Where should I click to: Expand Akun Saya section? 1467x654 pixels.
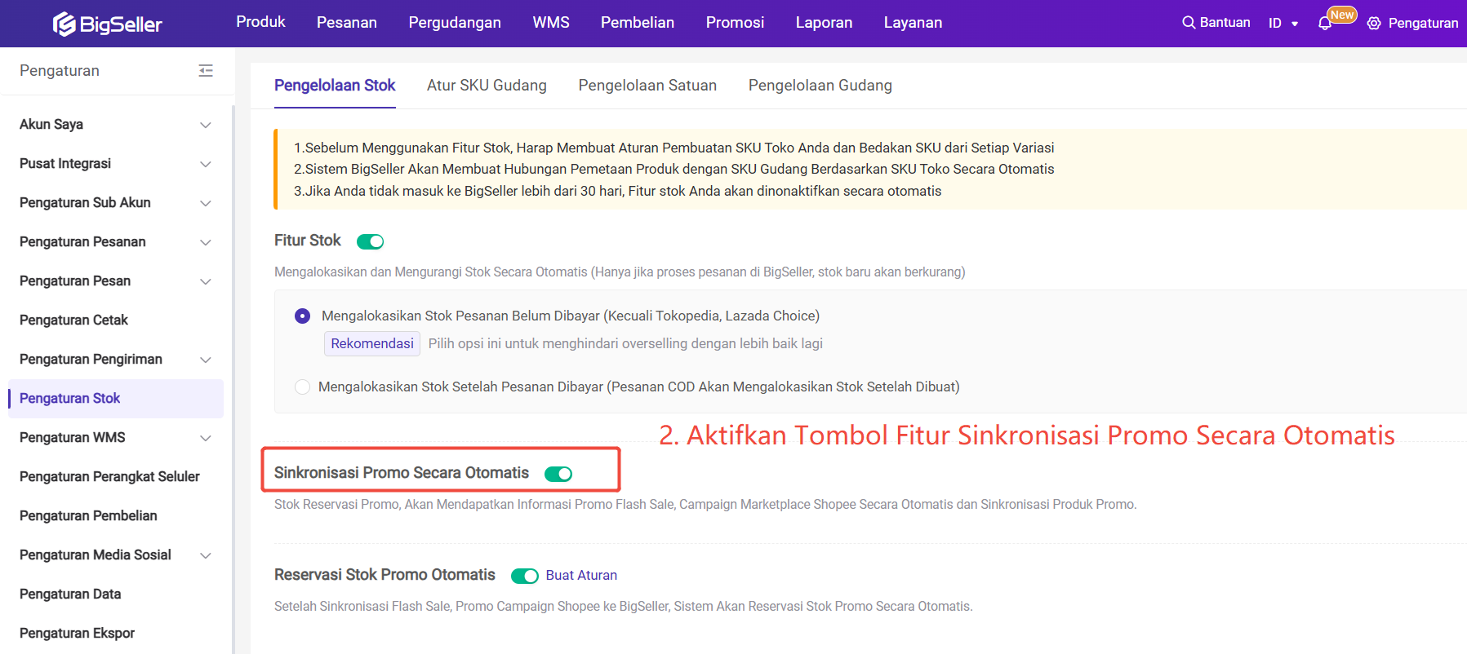[x=206, y=125]
